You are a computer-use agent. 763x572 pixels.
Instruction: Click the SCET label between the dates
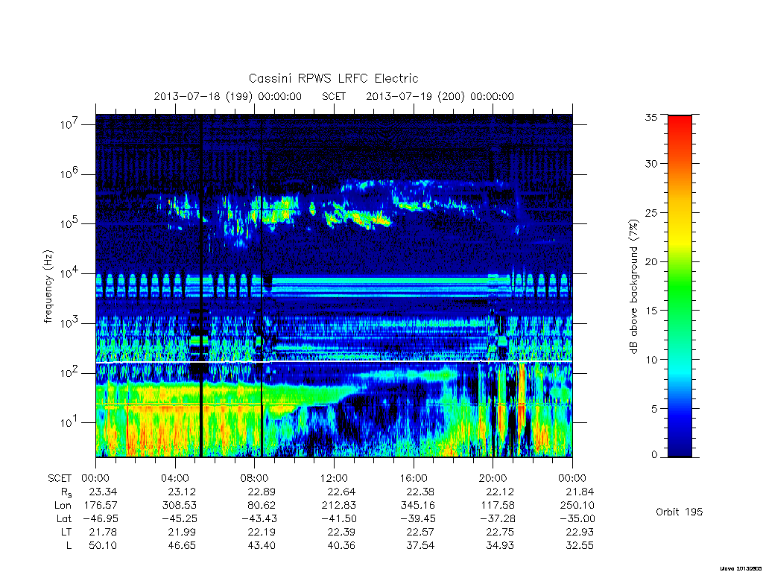(x=334, y=96)
